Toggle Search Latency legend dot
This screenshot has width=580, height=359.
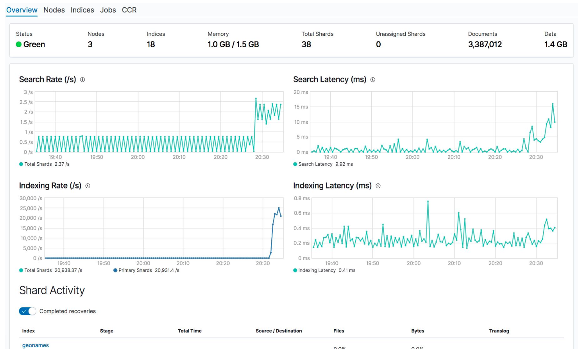295,164
